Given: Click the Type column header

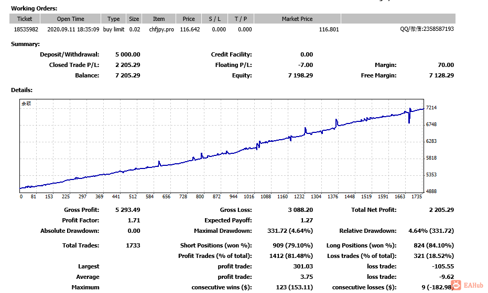Looking at the screenshot, I should [114, 19].
